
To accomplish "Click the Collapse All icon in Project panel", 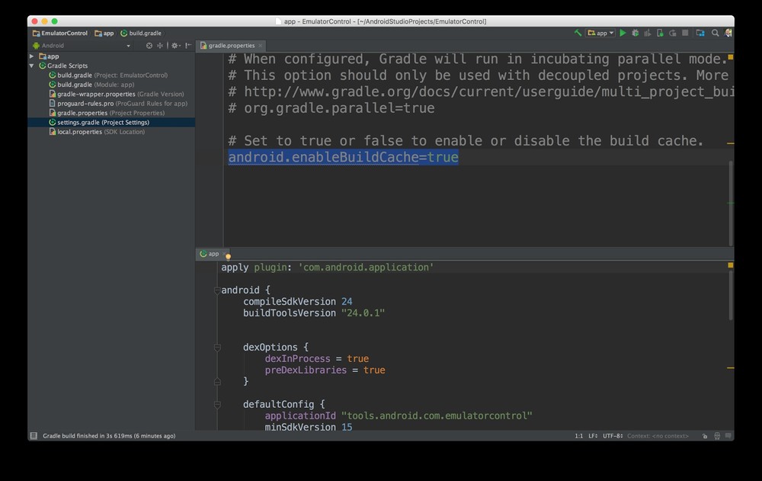I will click(x=160, y=46).
